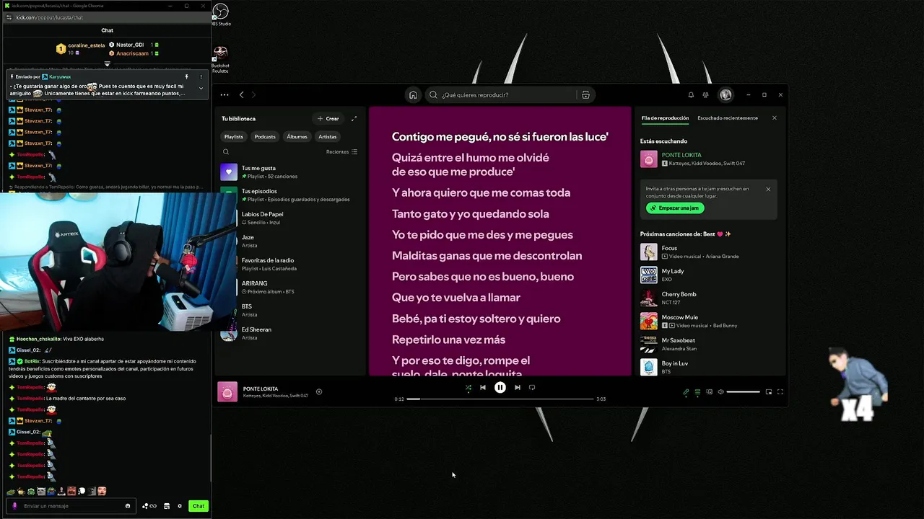Click Enviar un mensaje chat field
Screen dimensions: 924x519
(71, 506)
